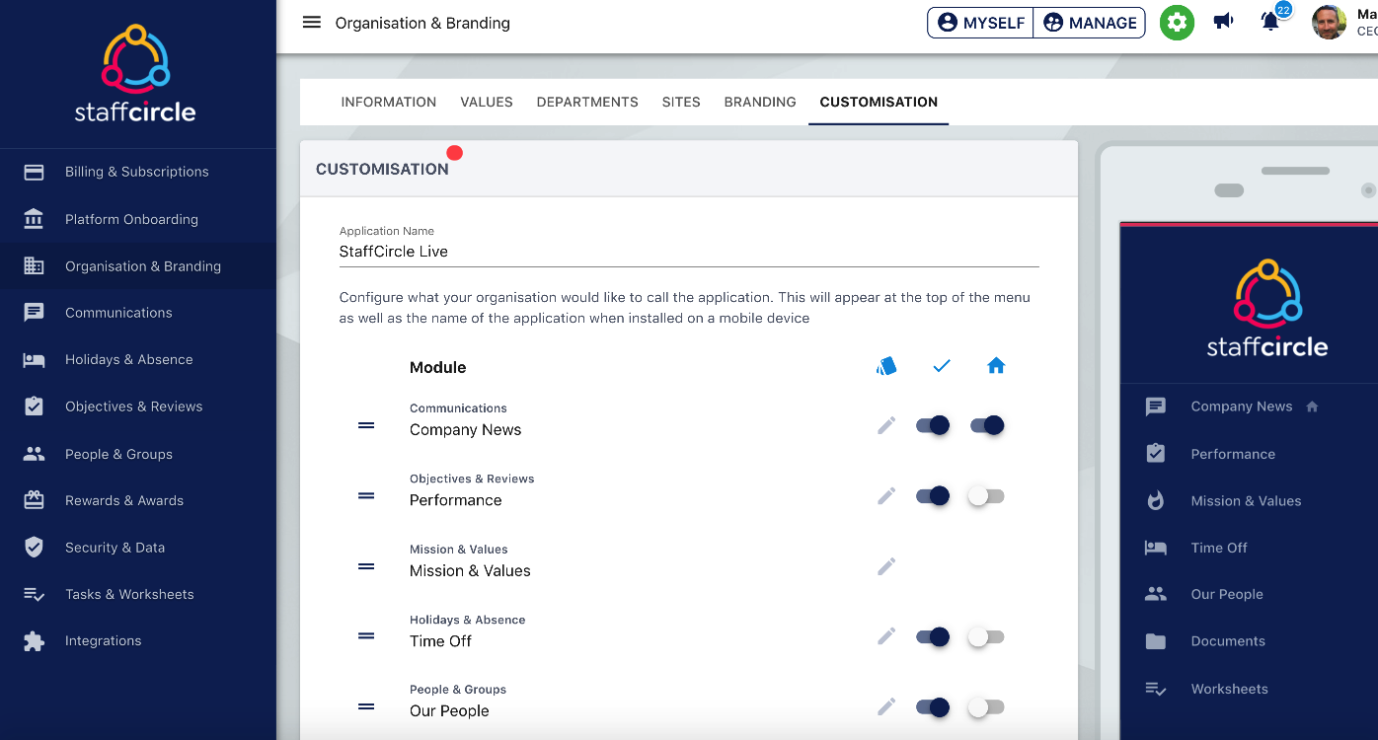Viewport: 1378px width, 740px height.
Task: Open Organisation & Branding in sidebar
Action: pyautogui.click(x=138, y=266)
